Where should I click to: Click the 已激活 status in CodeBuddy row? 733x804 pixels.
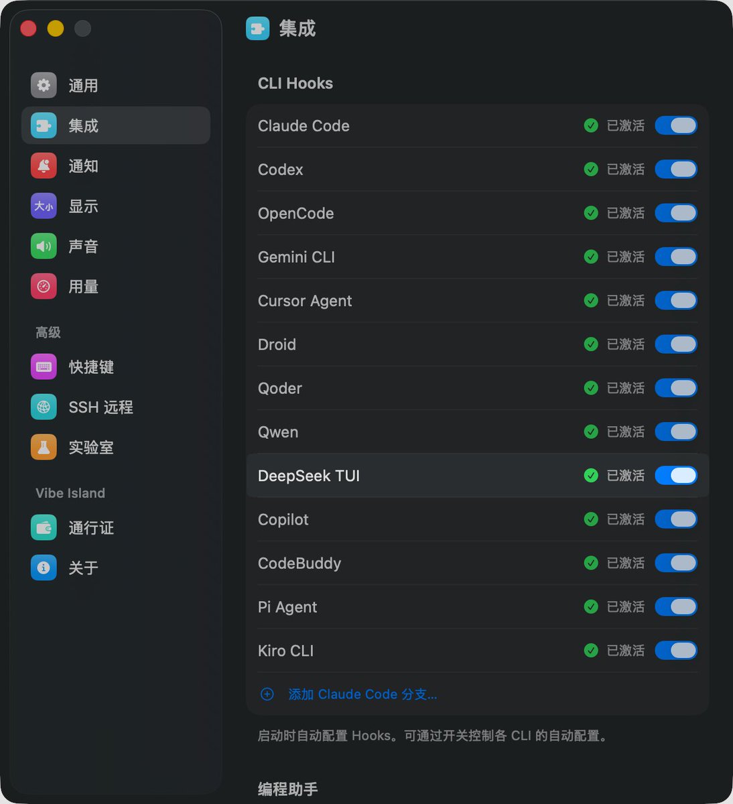tap(626, 563)
